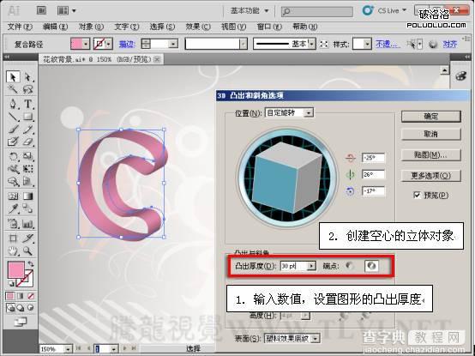This screenshot has width=475, height=356.
Task: Open the 表面 surface shading dropdown
Action: [316, 339]
